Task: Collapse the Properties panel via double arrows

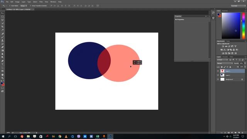Action: tap(206, 16)
